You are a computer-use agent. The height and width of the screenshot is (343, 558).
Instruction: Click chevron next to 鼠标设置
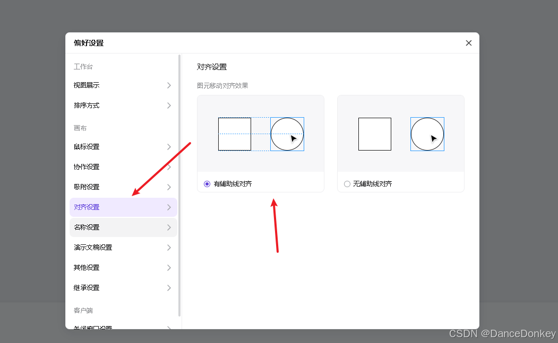click(x=169, y=147)
